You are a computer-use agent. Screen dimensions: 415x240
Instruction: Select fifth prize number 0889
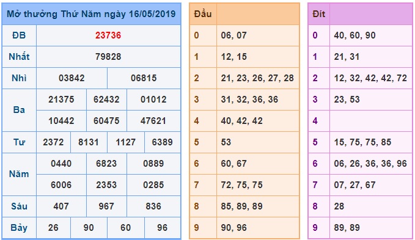153,164
